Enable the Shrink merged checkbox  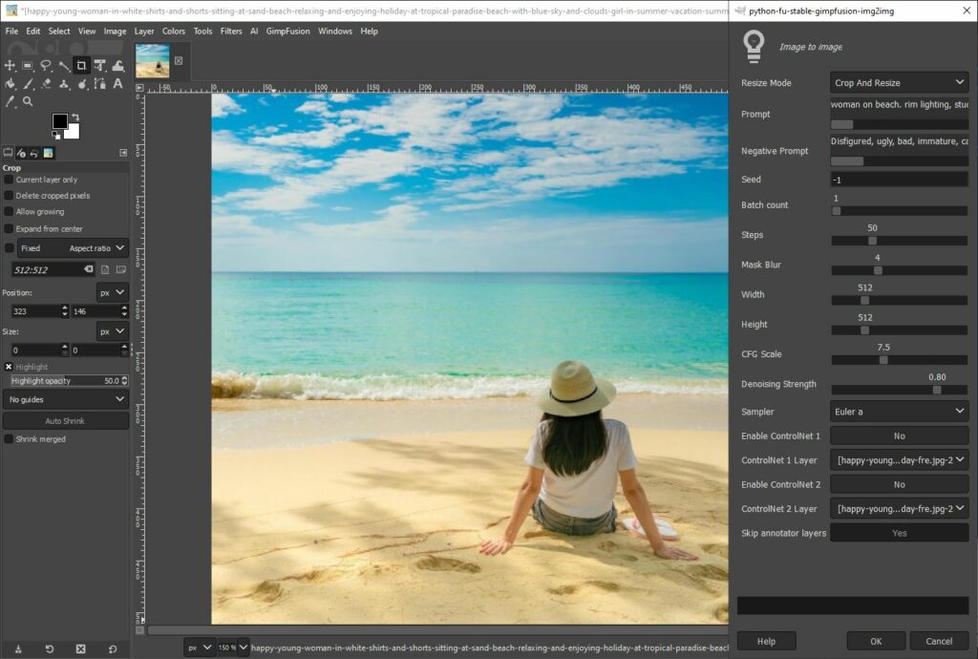(x=10, y=439)
